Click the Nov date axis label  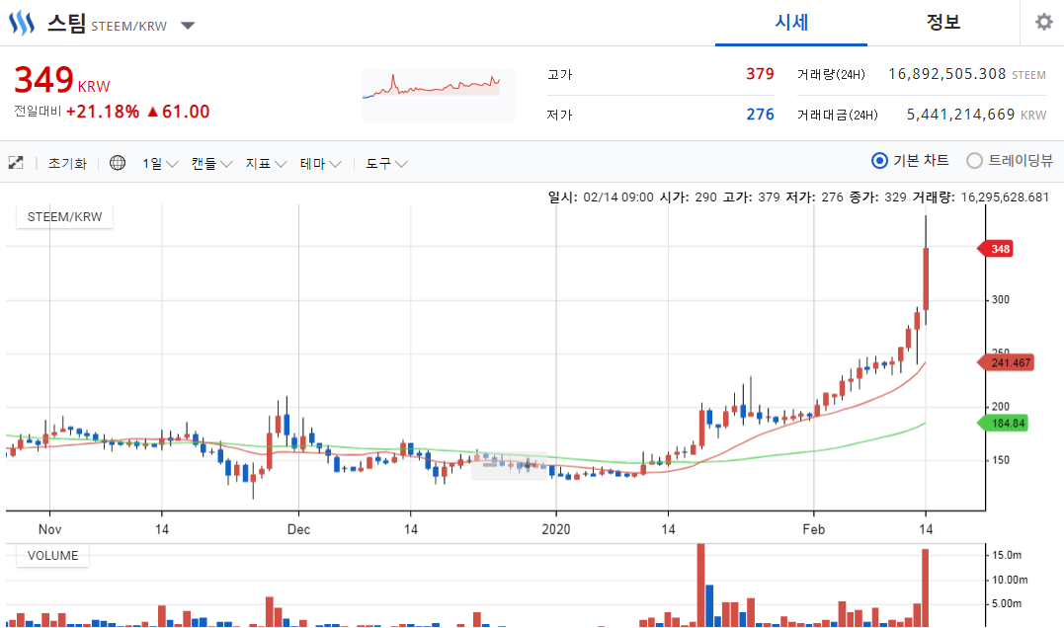(x=49, y=529)
